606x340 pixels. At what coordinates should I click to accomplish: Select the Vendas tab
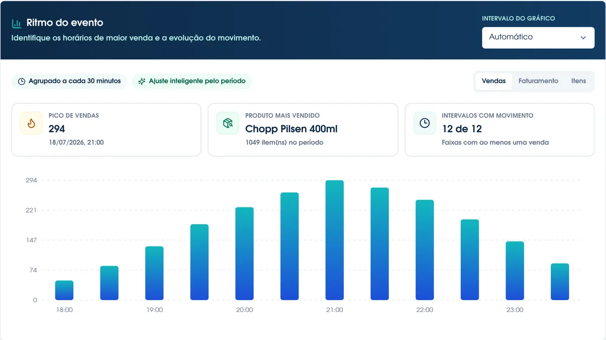point(494,81)
